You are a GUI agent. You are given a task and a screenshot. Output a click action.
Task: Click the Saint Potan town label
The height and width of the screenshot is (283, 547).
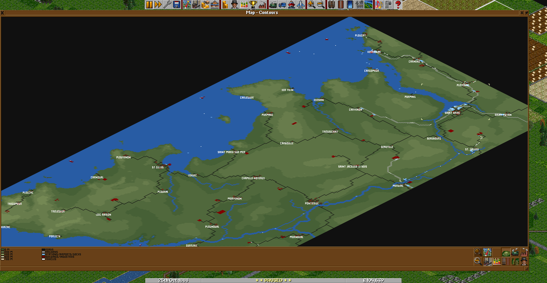click(x=503, y=115)
